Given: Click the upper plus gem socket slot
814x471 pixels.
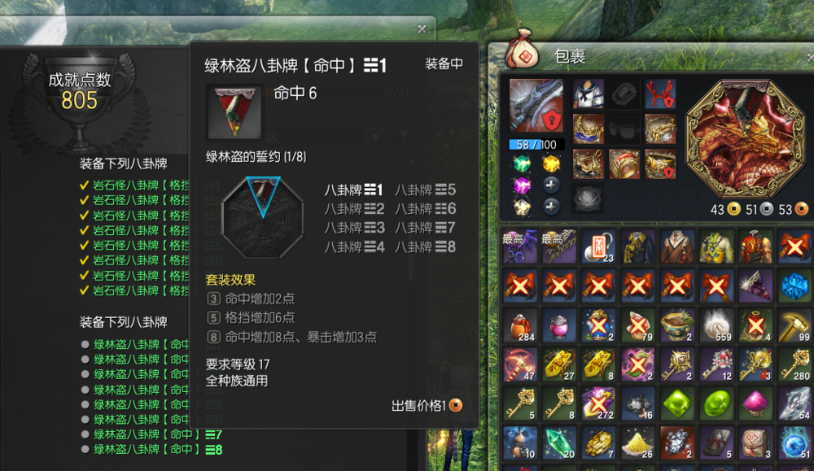Looking at the screenshot, I should [x=551, y=185].
